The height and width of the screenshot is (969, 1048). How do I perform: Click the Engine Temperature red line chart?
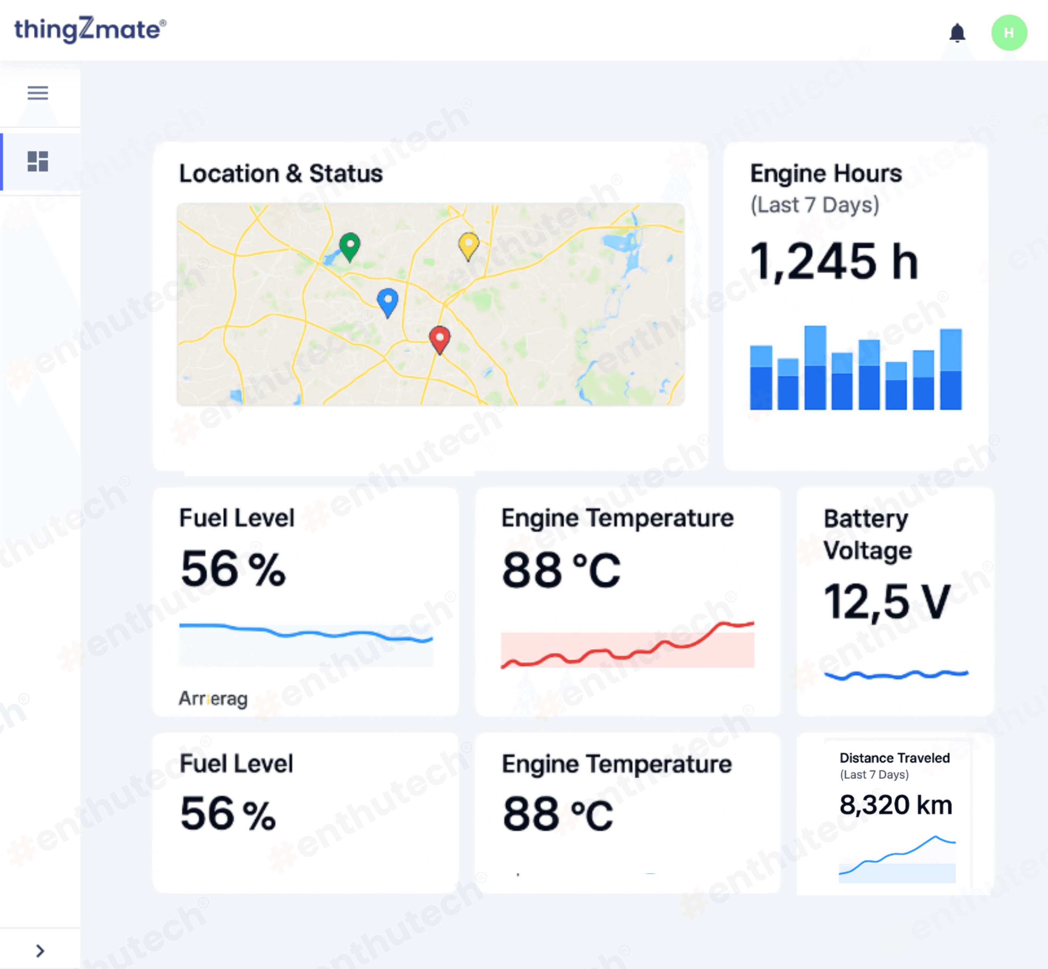[627, 646]
